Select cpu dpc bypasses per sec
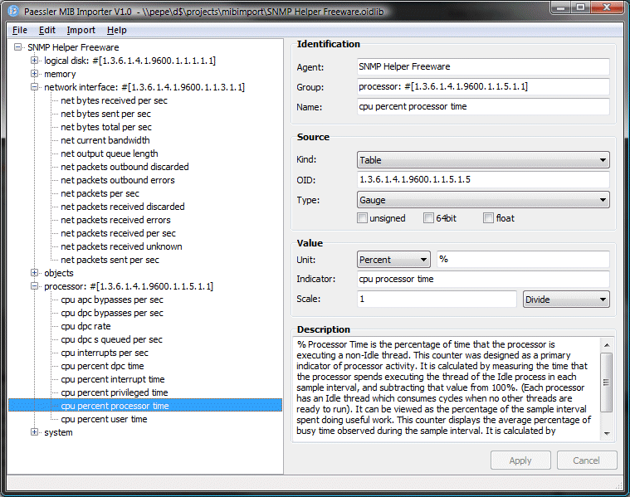Screen dimensions: 630x497 point(112,313)
